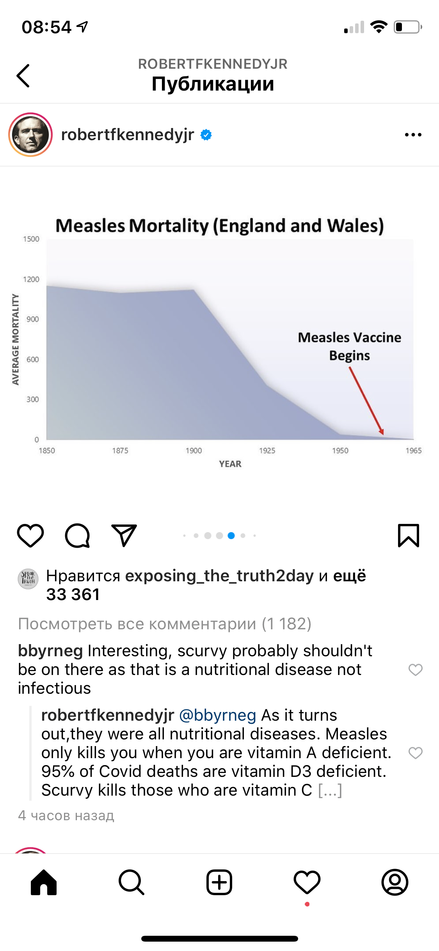Like robertfkennedyjr's reply comment
439x951 pixels.
pyautogui.click(x=415, y=753)
